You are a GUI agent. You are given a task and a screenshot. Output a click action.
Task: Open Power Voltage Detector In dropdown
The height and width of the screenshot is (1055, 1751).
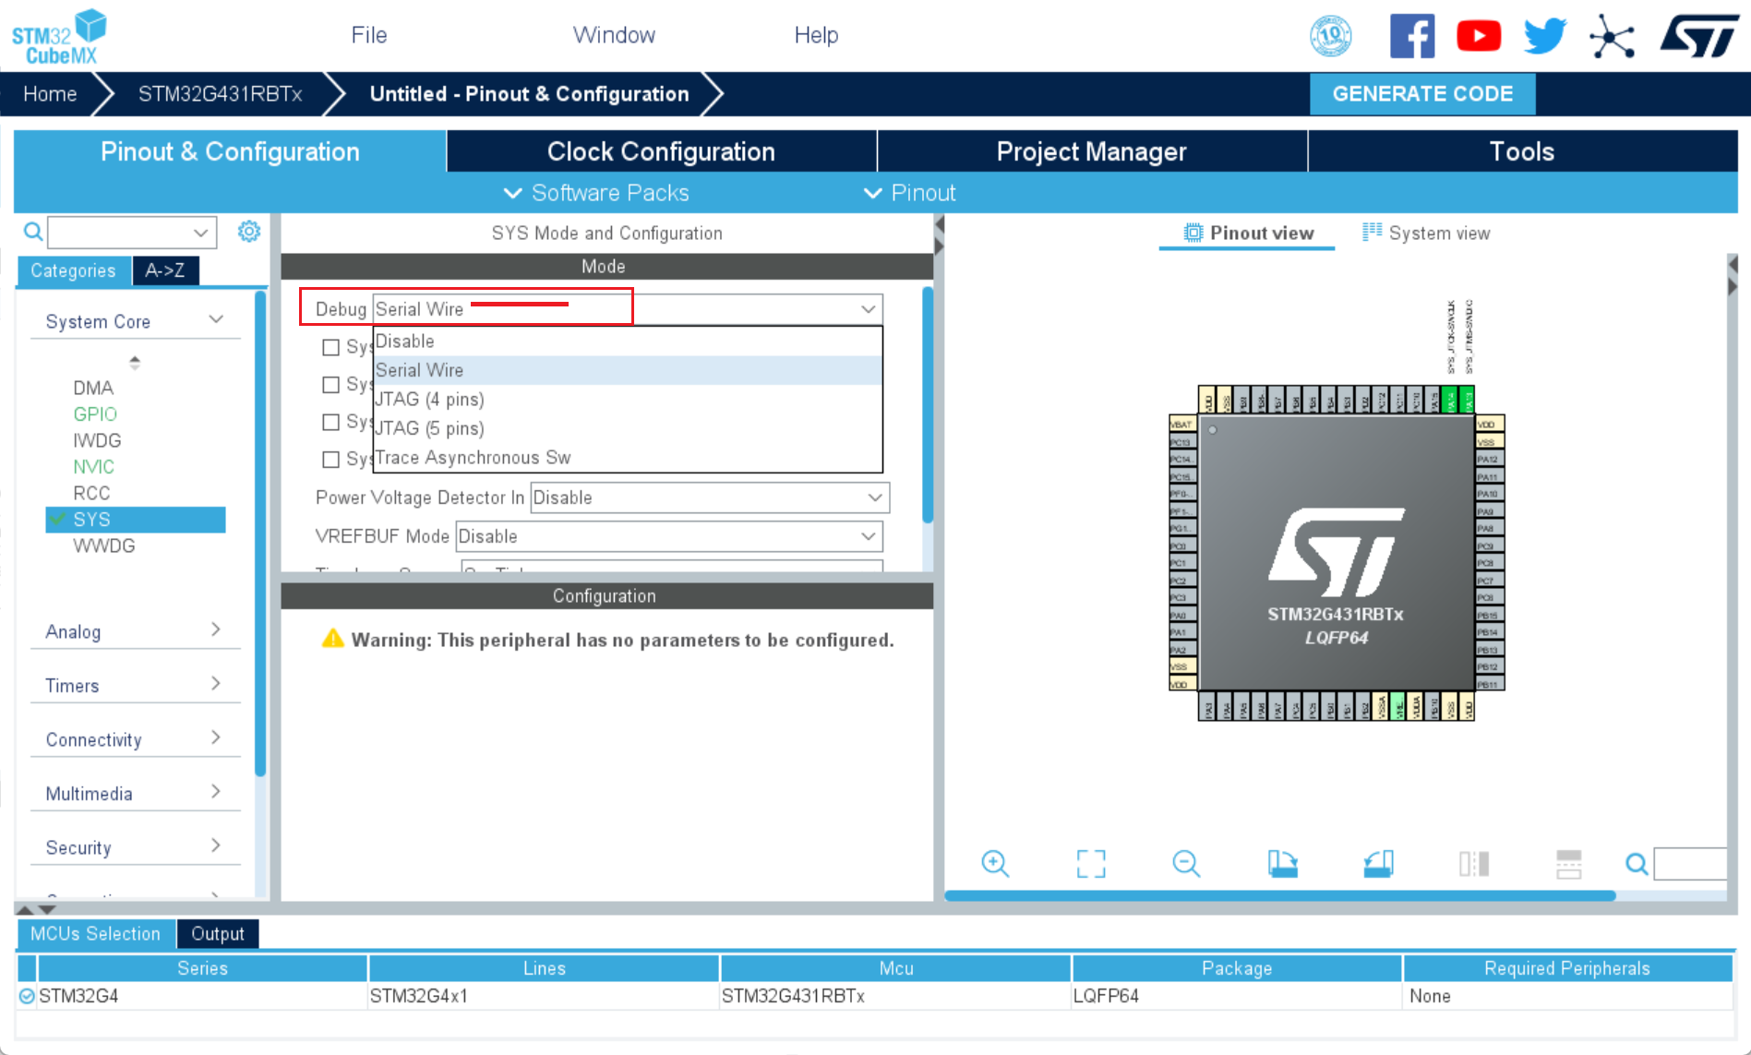710,498
